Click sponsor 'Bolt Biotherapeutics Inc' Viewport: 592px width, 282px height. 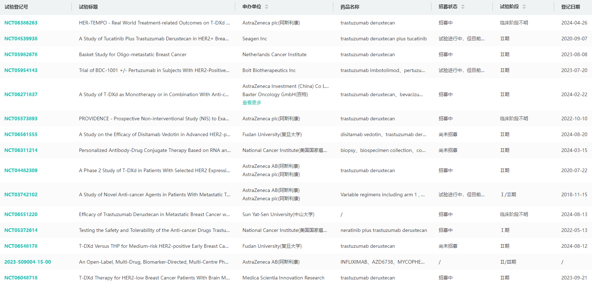(269, 70)
